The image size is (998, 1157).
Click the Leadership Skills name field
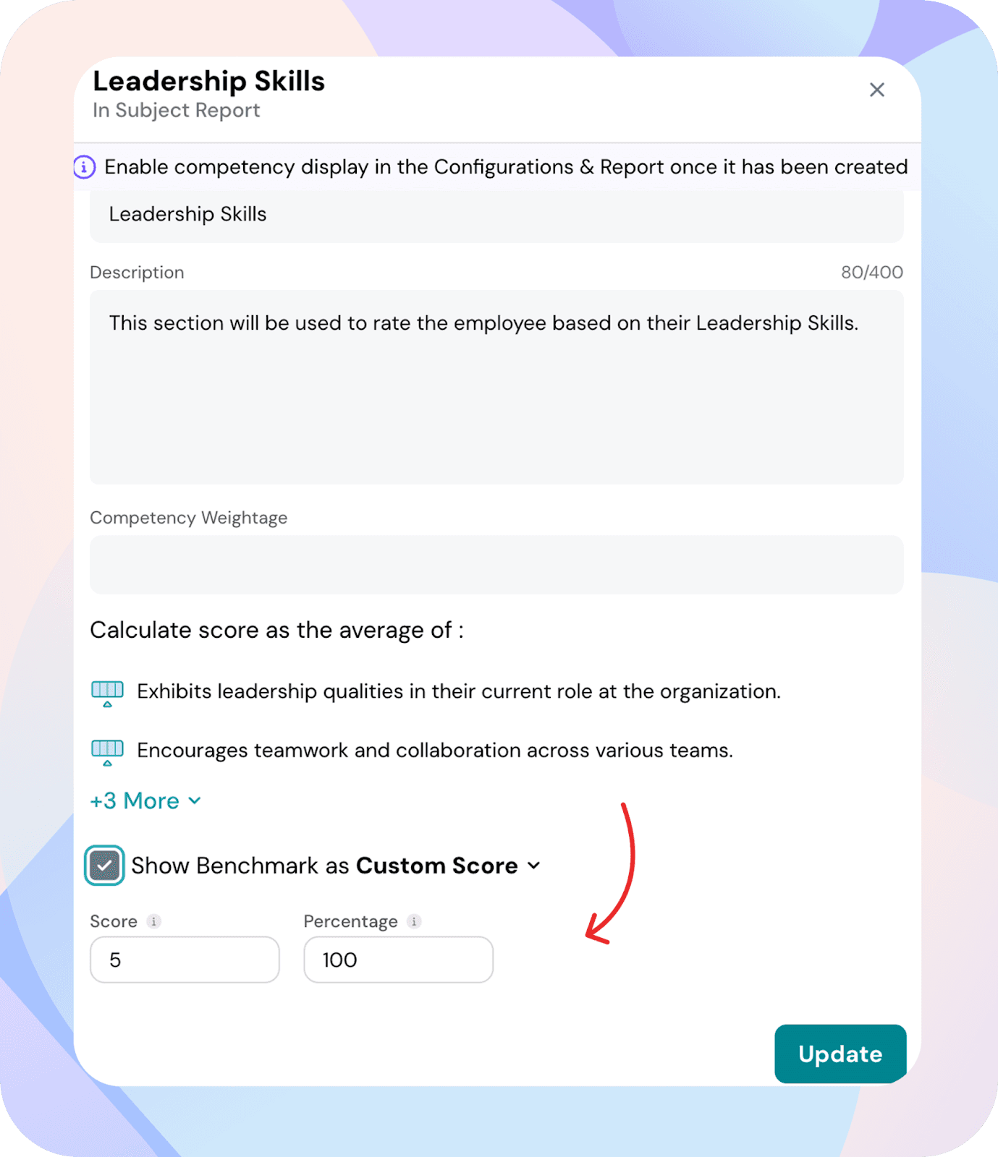(x=496, y=215)
